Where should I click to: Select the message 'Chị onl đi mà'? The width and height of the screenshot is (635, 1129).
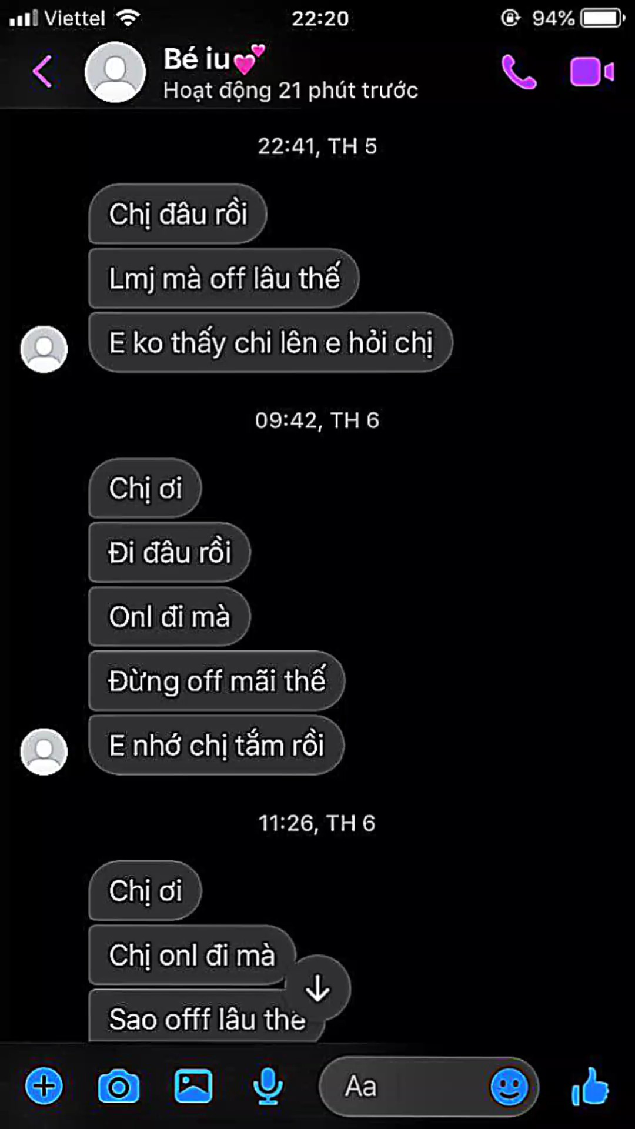coord(192,955)
